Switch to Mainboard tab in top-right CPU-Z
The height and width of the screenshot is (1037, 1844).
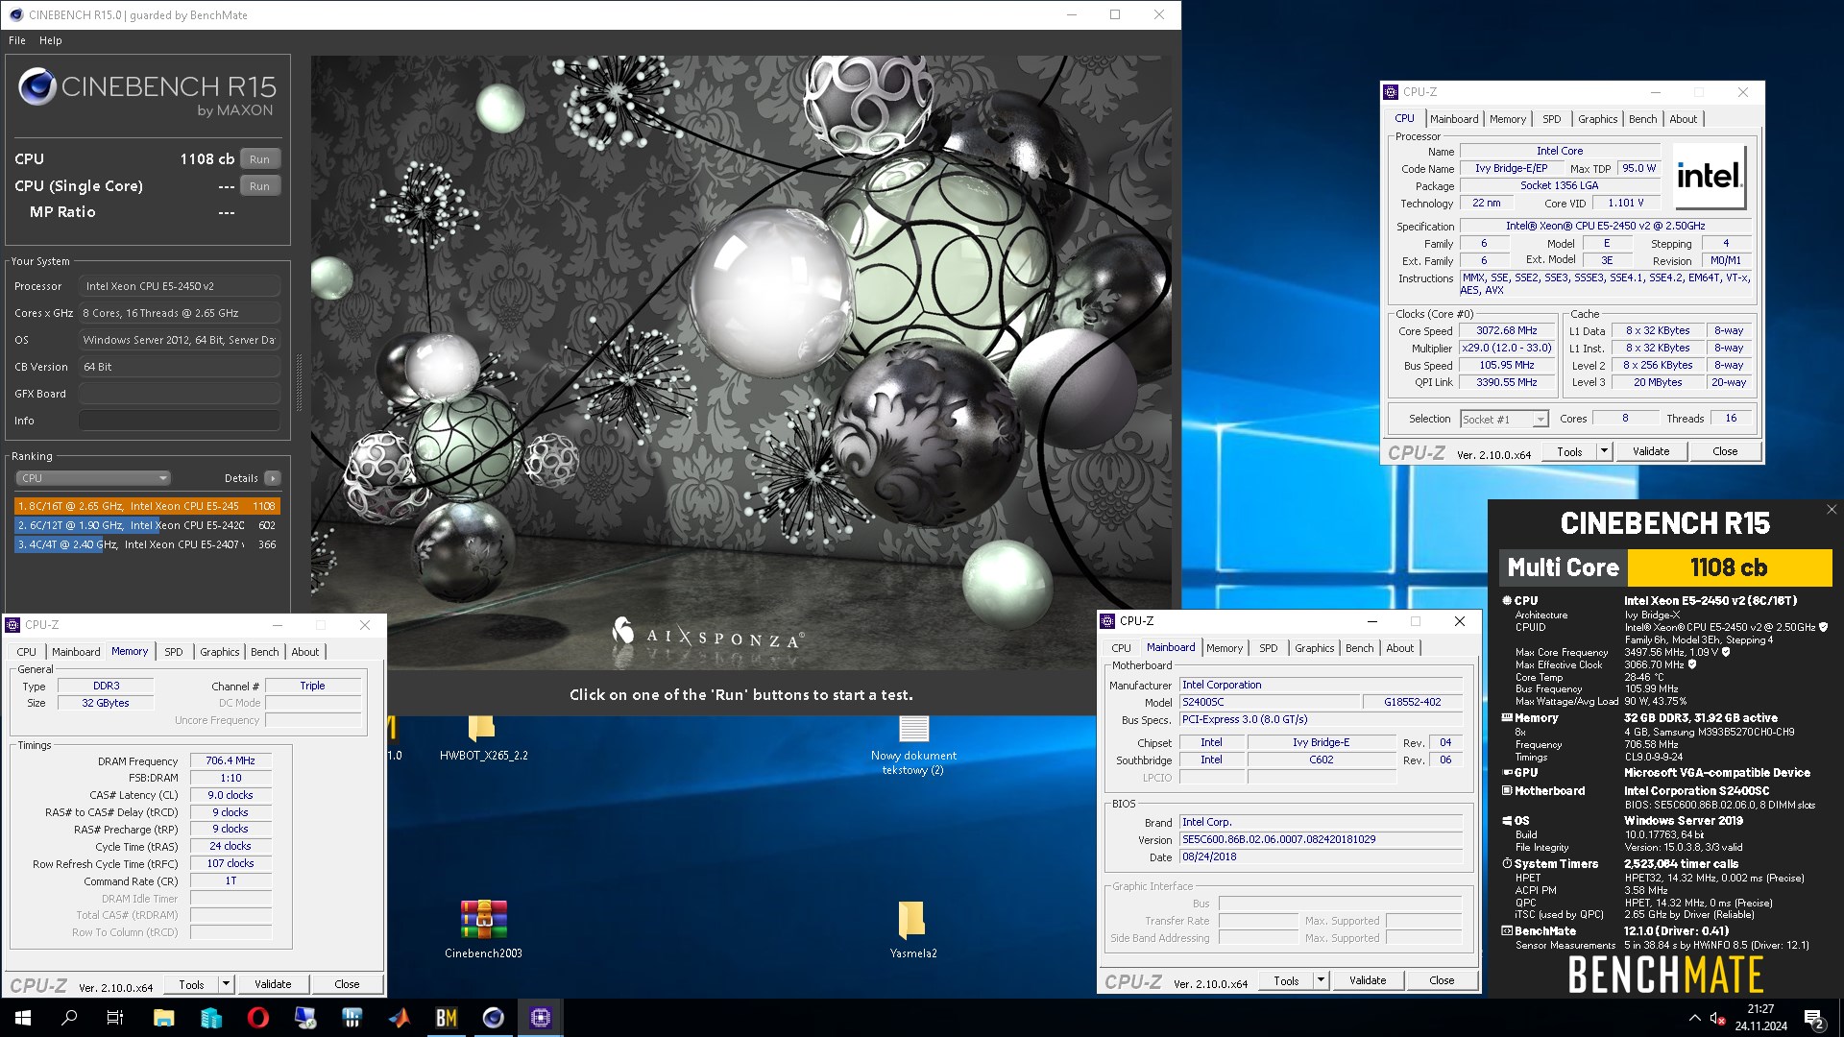coord(1454,119)
